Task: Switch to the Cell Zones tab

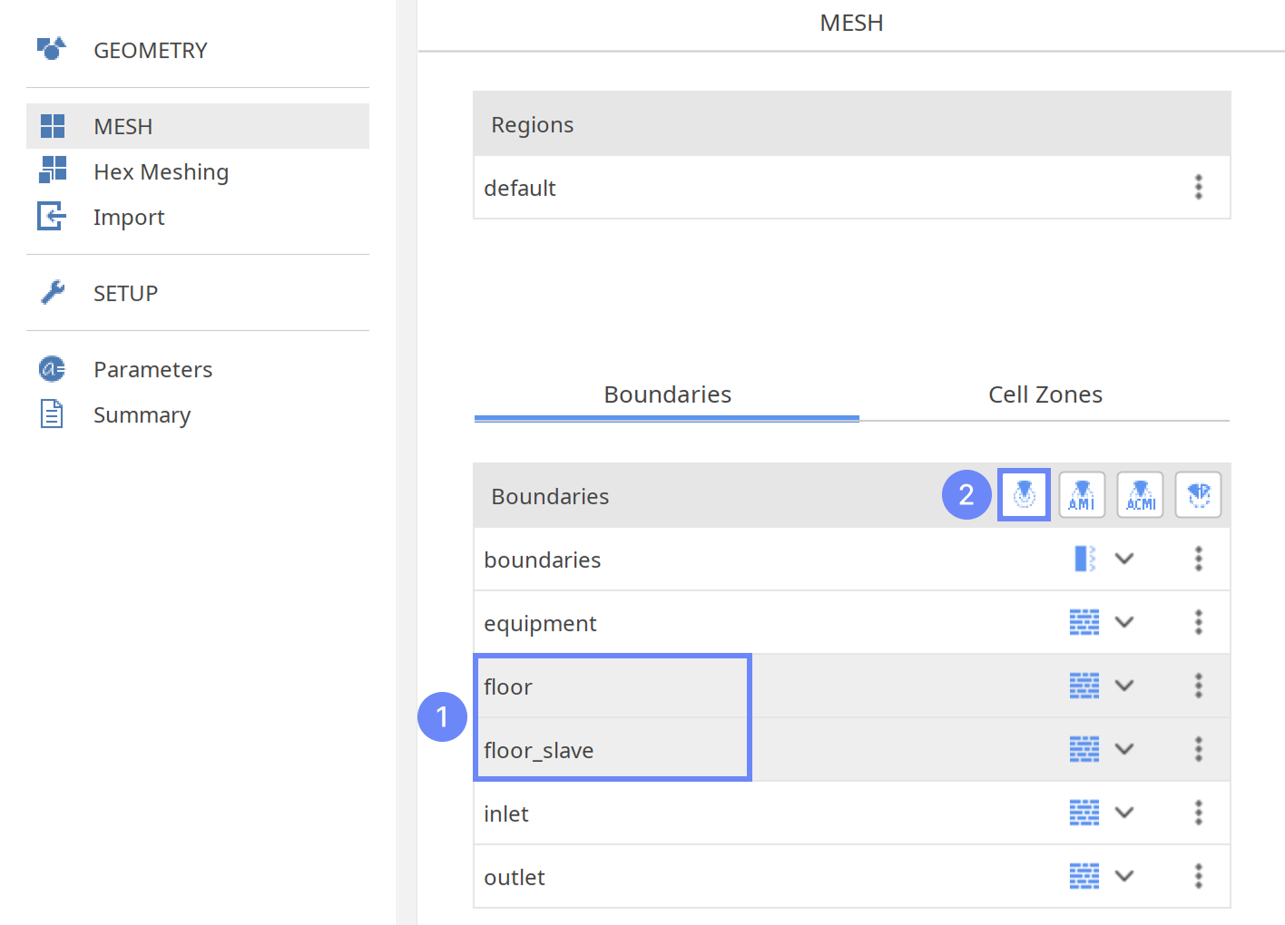Action: pyautogui.click(x=1045, y=394)
